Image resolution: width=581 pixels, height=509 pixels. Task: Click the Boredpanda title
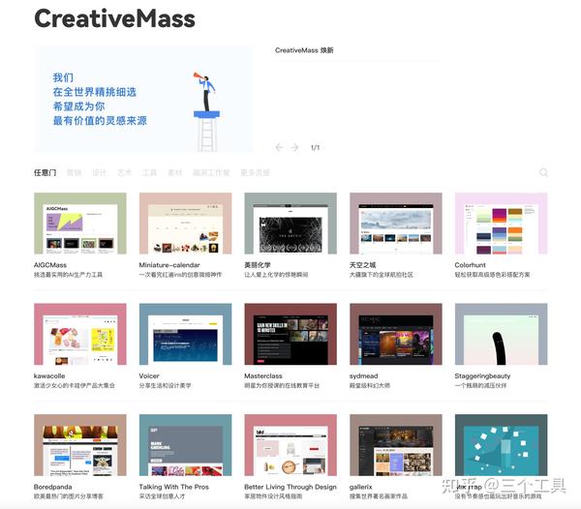coord(52,487)
